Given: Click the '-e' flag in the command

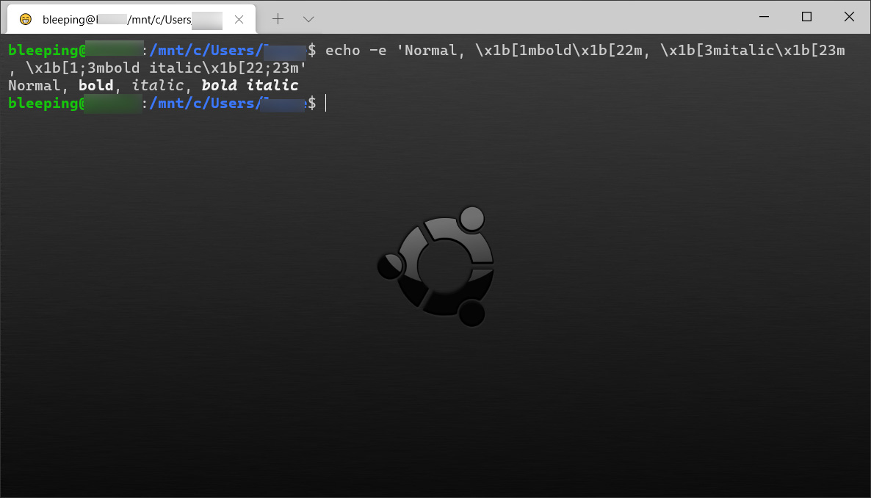Looking at the screenshot, I should pyautogui.click(x=377, y=51).
